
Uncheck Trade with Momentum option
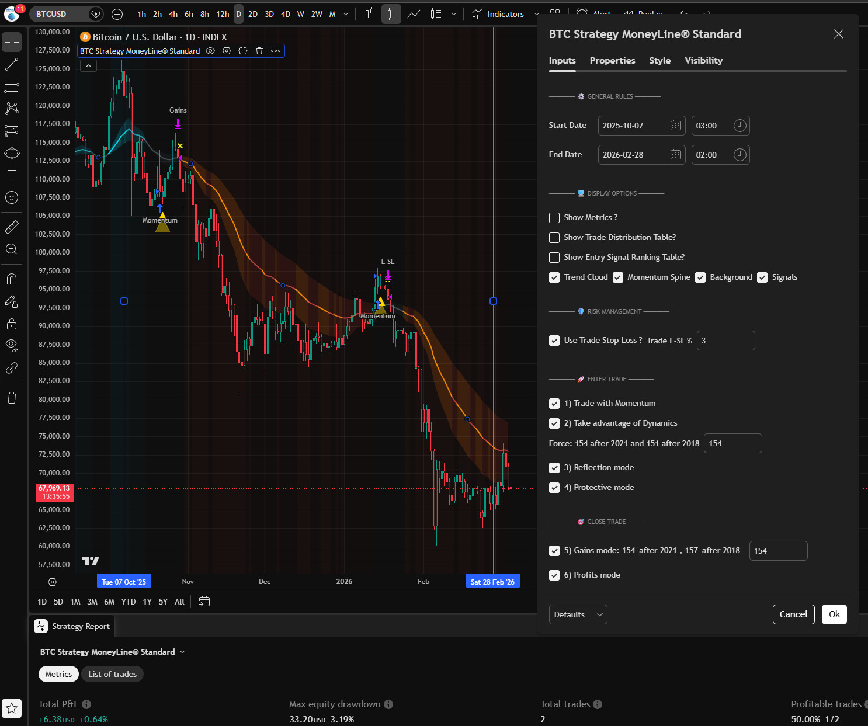pos(554,404)
